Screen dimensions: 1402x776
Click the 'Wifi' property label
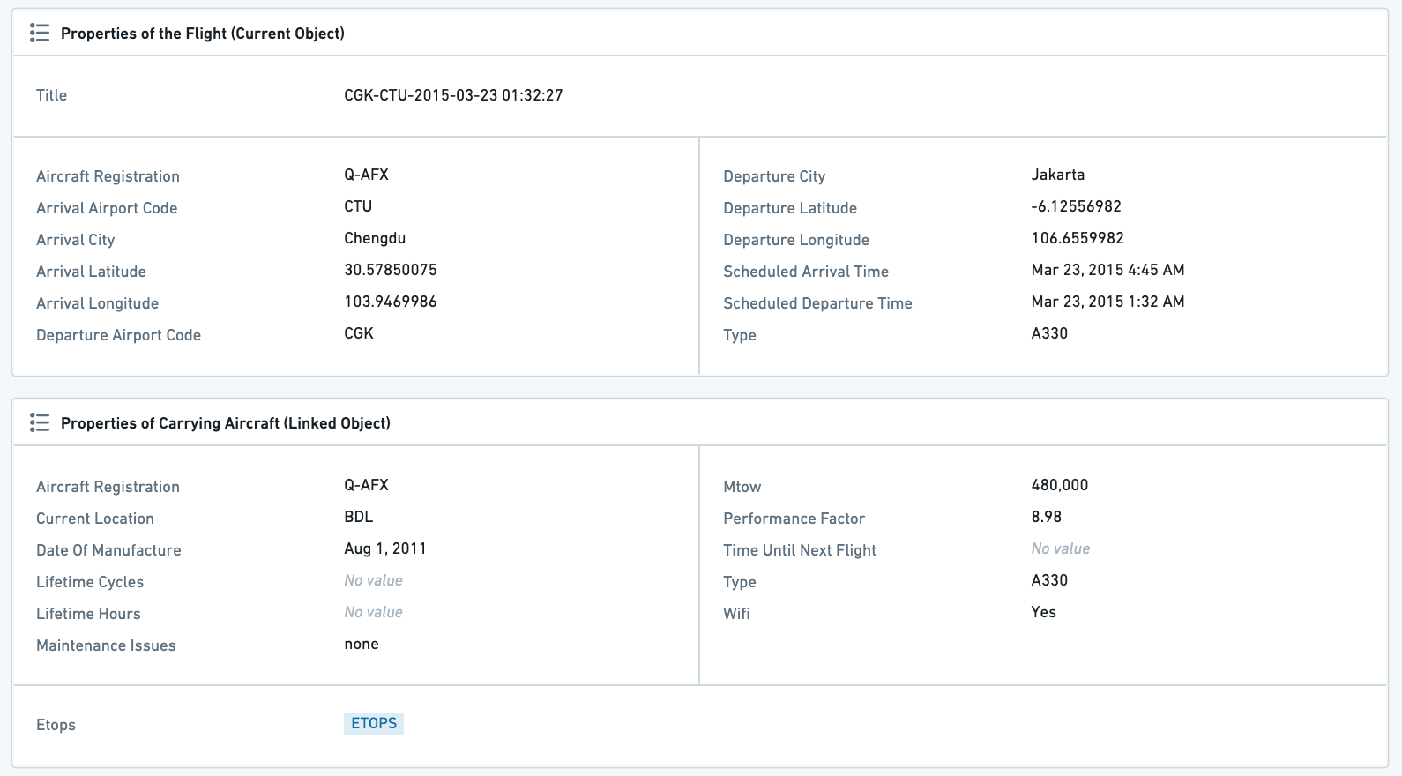pos(736,614)
